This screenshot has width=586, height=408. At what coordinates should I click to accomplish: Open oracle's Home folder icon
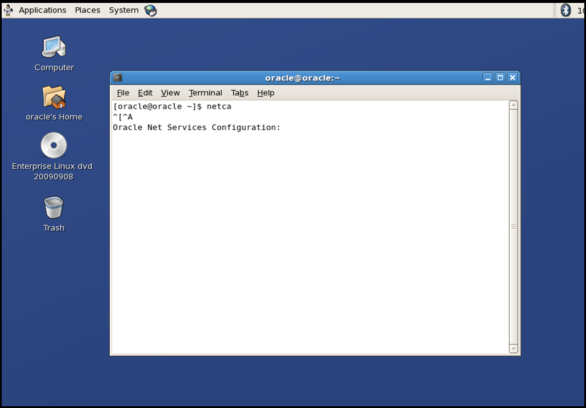[54, 97]
